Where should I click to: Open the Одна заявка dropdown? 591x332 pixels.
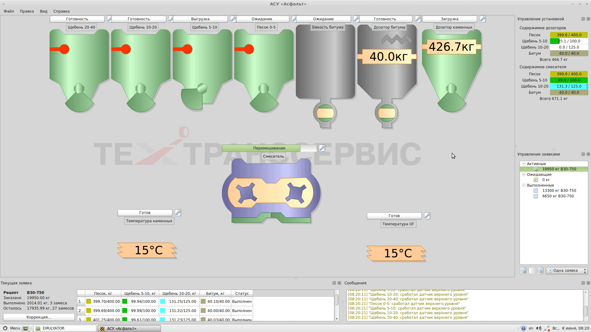pos(566,271)
